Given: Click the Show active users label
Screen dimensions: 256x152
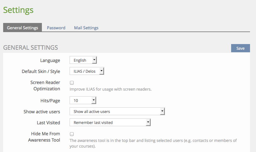Looking at the screenshot, I should pos(42,112).
